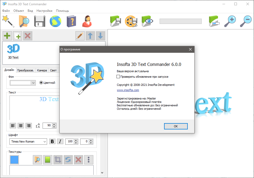
Task: Decrease font size value 100
Action: click(x=76, y=143)
